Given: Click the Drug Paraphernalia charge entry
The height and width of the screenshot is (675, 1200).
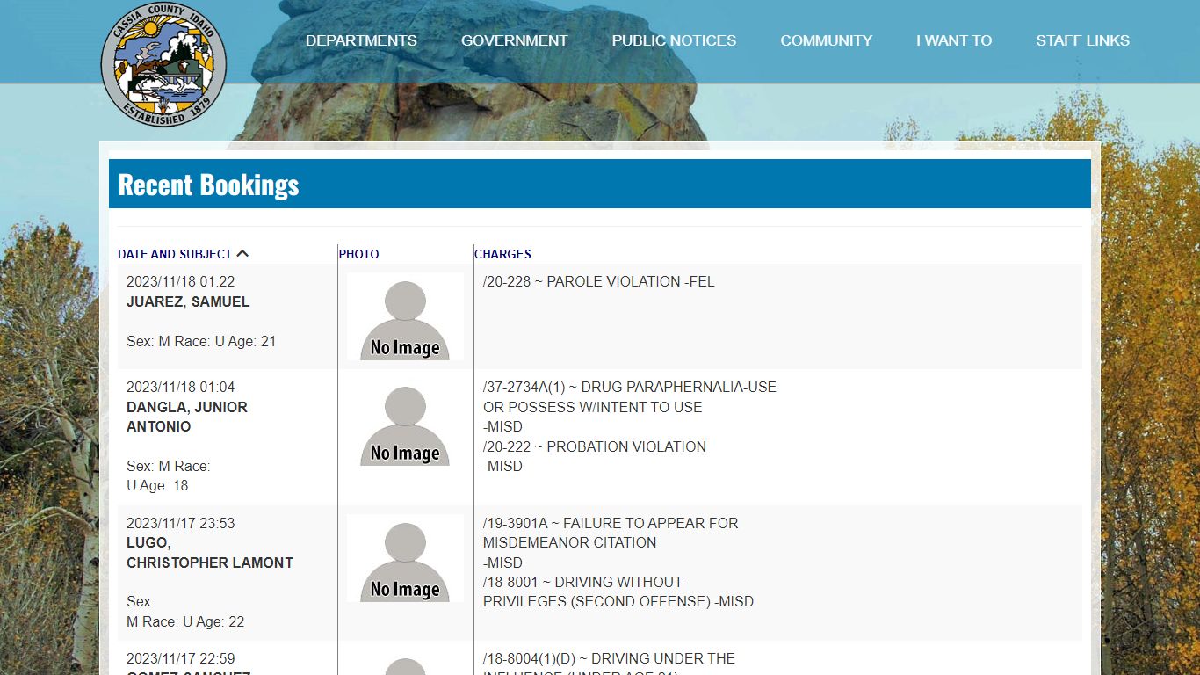Looking at the screenshot, I should 629,397.
